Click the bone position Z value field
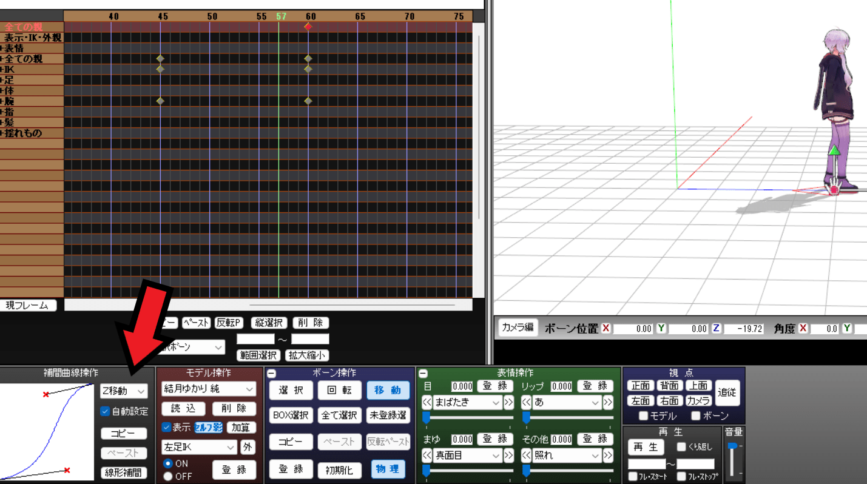 click(x=743, y=329)
